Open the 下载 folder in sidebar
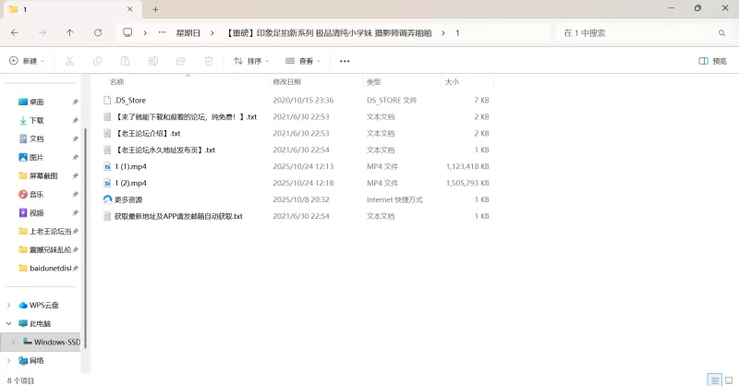 (x=36, y=120)
